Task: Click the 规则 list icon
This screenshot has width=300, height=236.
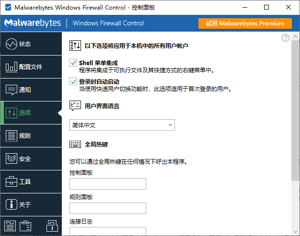Action: click(x=12, y=135)
